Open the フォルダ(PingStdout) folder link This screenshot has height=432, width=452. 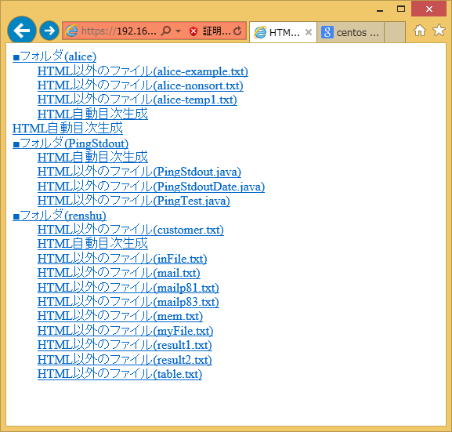[x=71, y=143]
